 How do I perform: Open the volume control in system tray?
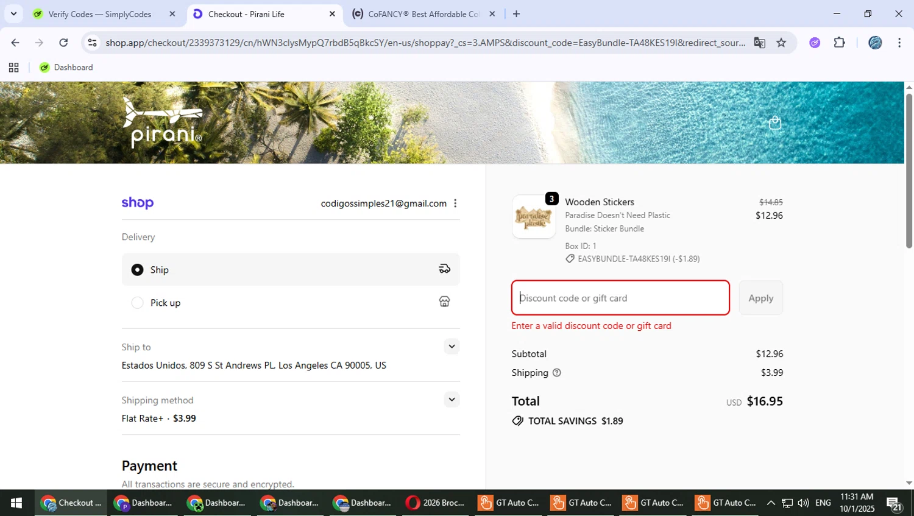click(803, 503)
